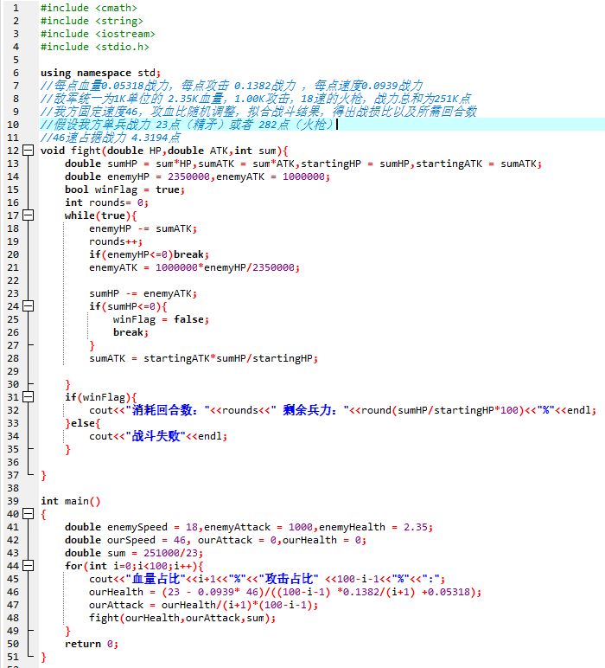
Task: Click on 'rounds++;' line
Action: pos(116,241)
